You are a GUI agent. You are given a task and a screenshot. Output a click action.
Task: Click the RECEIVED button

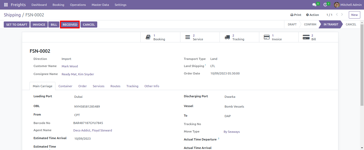(70, 25)
